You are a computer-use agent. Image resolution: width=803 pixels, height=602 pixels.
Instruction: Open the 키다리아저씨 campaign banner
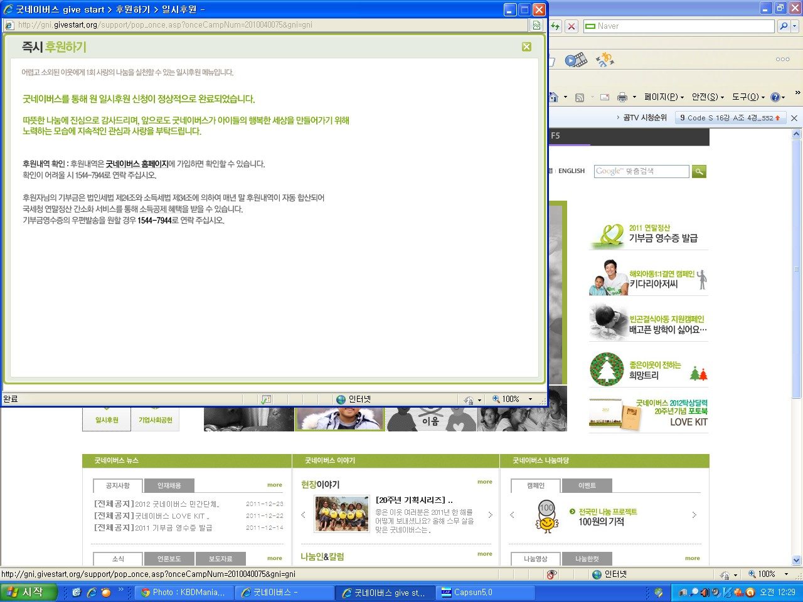pos(649,278)
